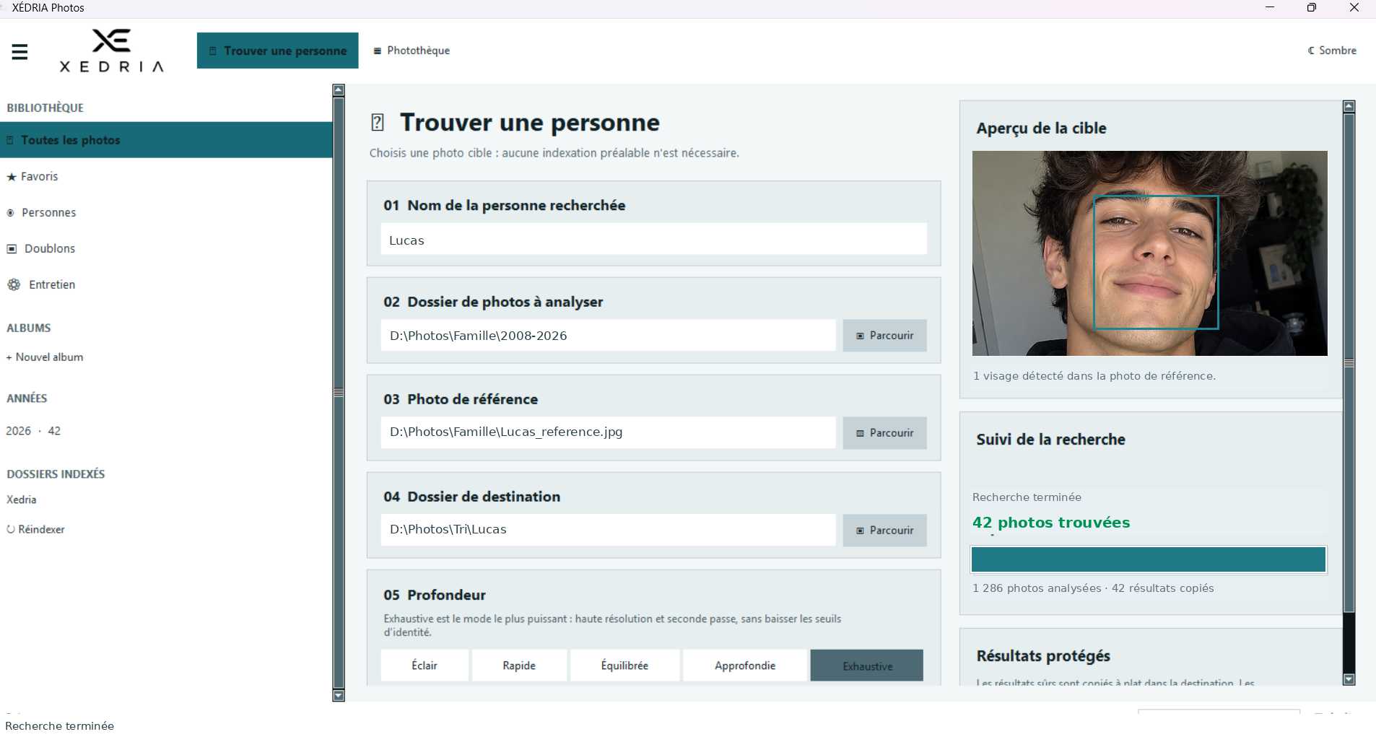Click the search progress bar
The image size is (1376, 737).
coord(1149,559)
